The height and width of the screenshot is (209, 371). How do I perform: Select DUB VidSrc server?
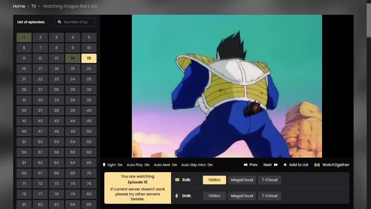(x=214, y=196)
